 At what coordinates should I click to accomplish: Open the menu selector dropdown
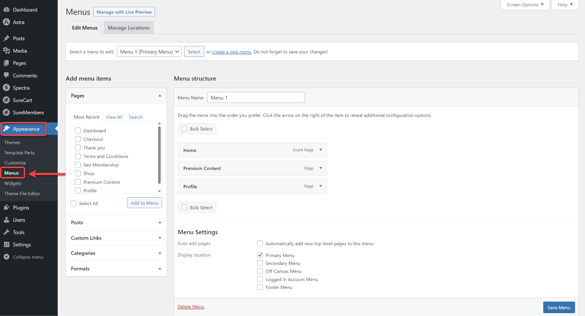click(x=149, y=51)
